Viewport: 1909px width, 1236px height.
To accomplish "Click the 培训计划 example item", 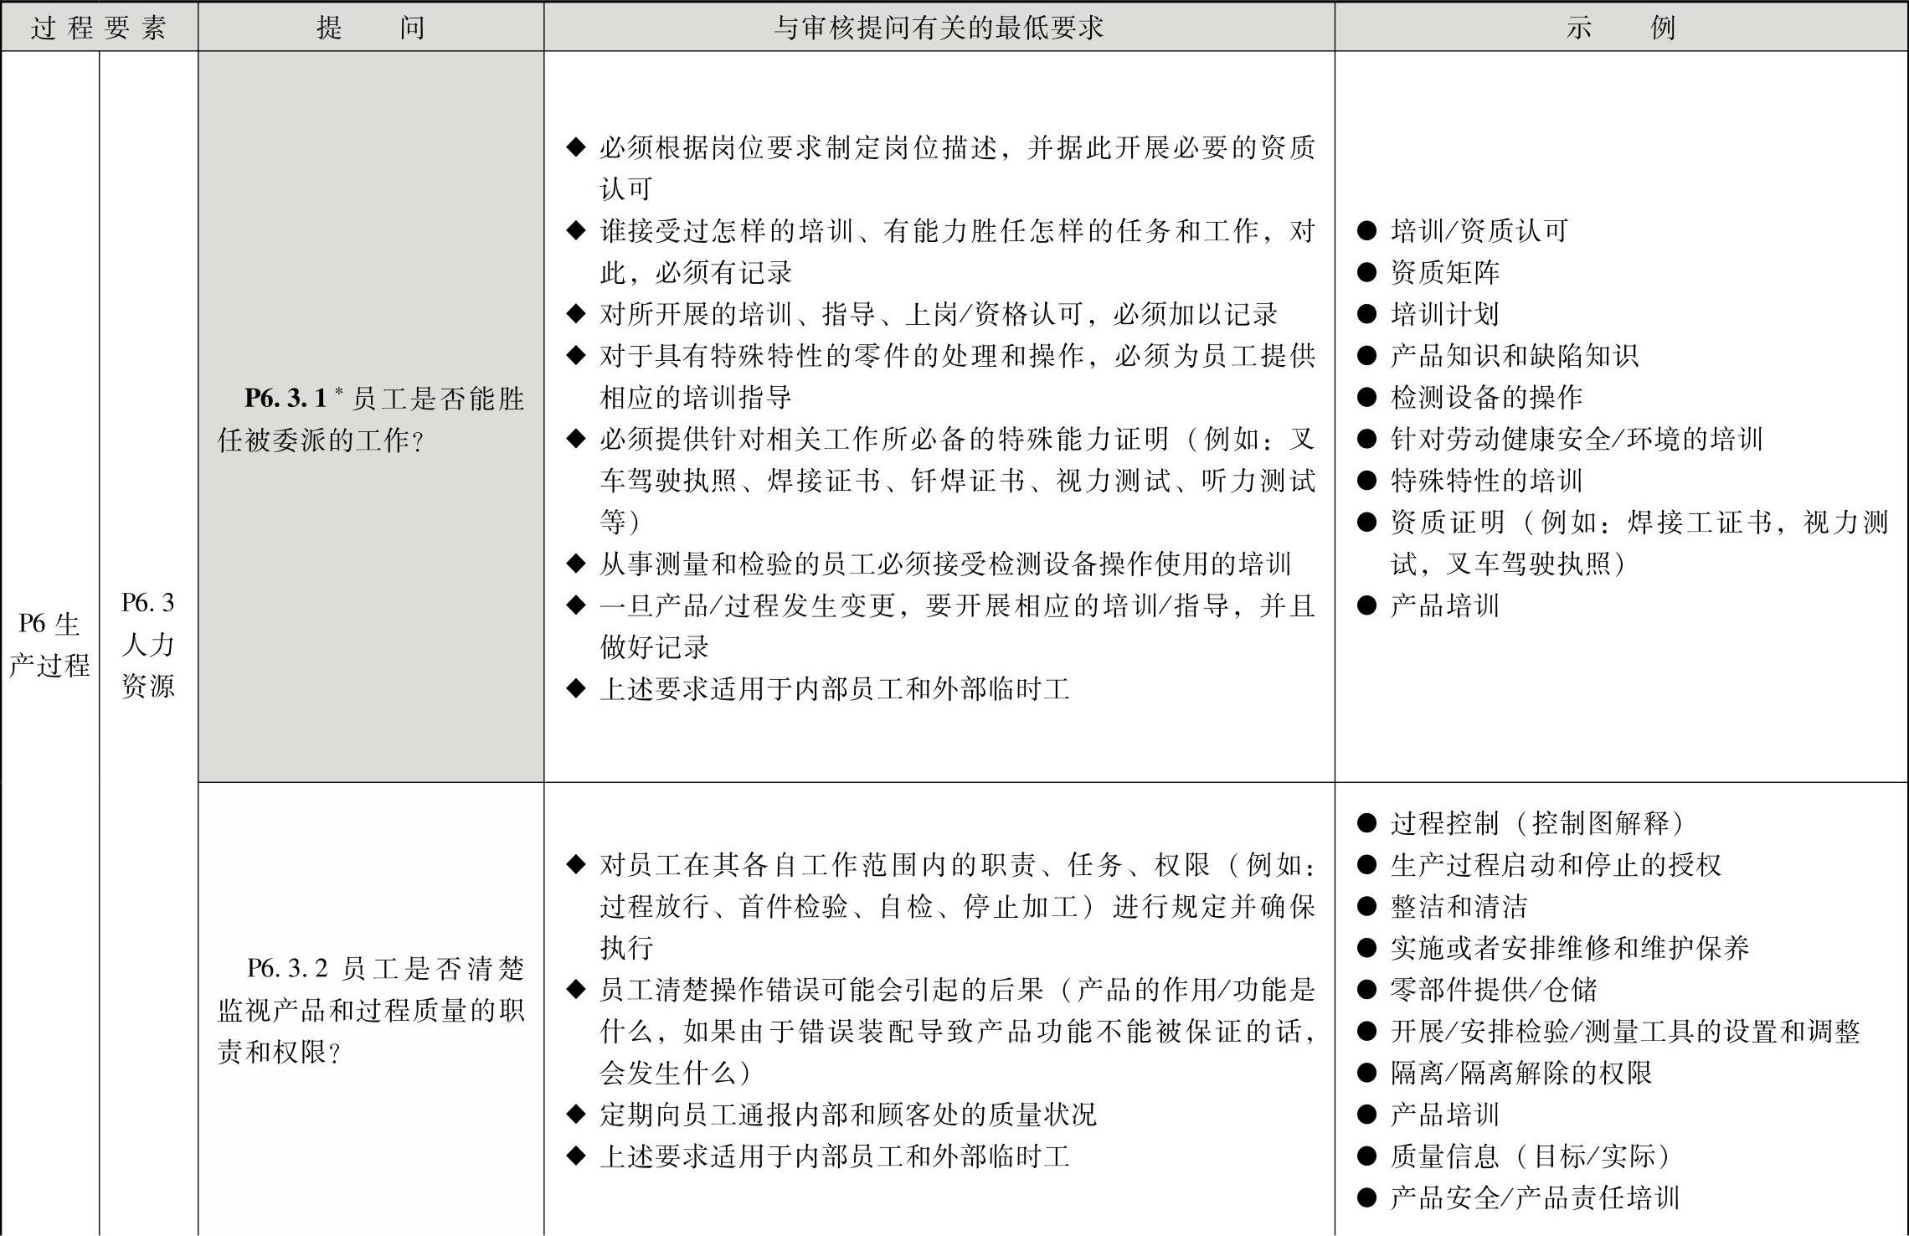I will click(1444, 314).
